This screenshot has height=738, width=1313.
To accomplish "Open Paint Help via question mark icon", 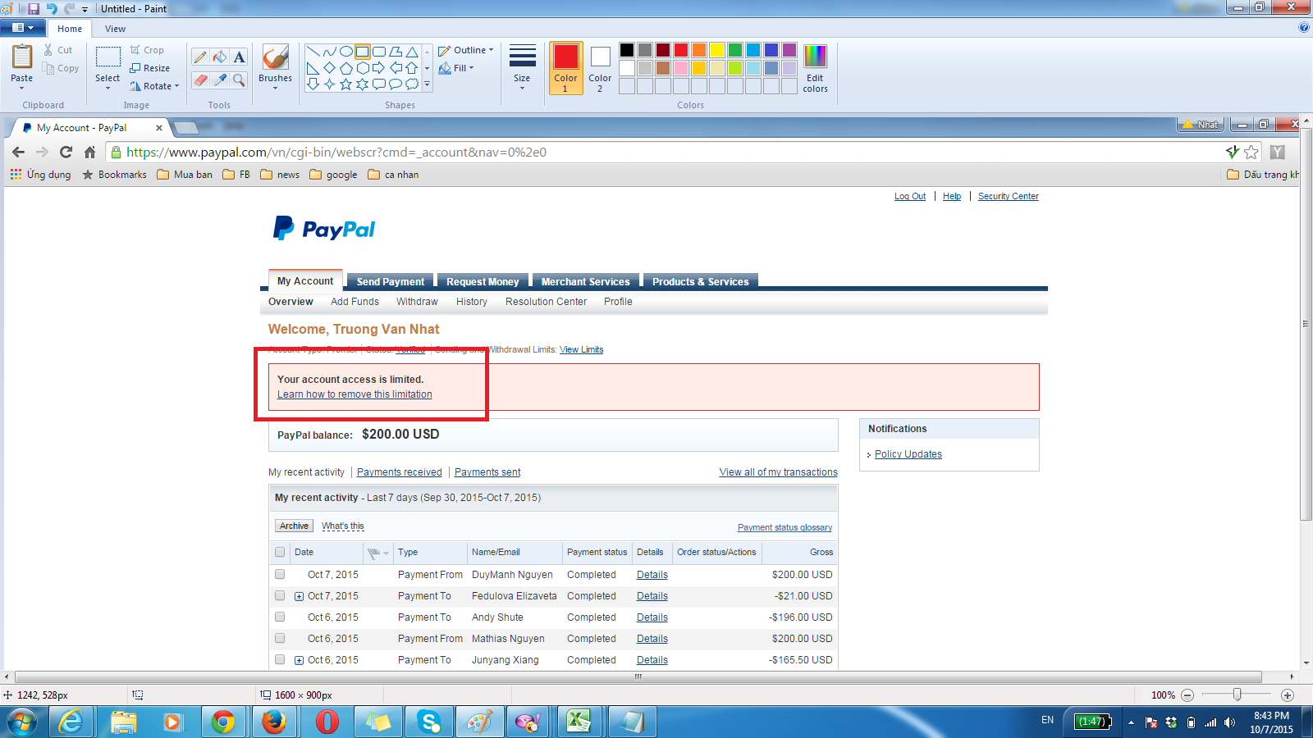I will 1304,28.
